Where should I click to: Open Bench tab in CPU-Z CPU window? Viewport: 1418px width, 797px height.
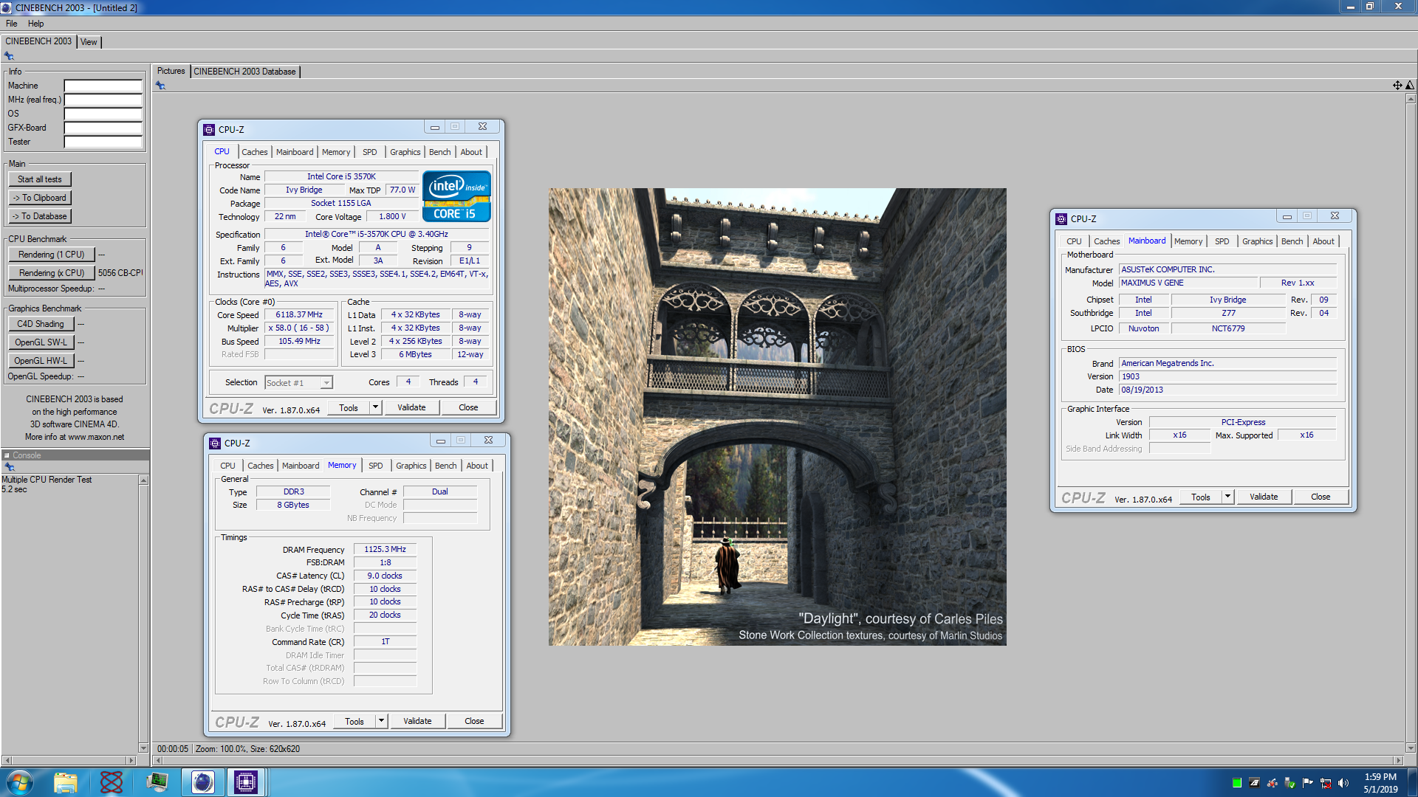[x=439, y=152]
